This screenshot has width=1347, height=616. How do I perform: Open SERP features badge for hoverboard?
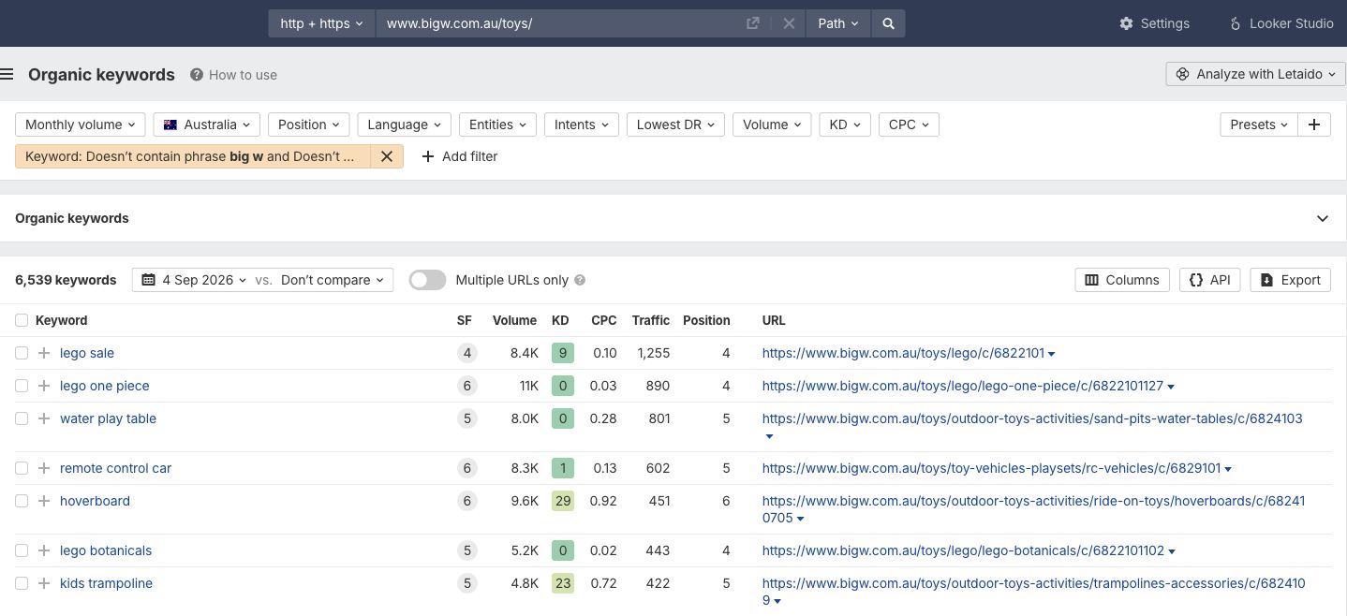(466, 501)
